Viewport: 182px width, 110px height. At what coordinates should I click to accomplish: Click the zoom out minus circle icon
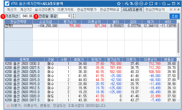(141, 4)
